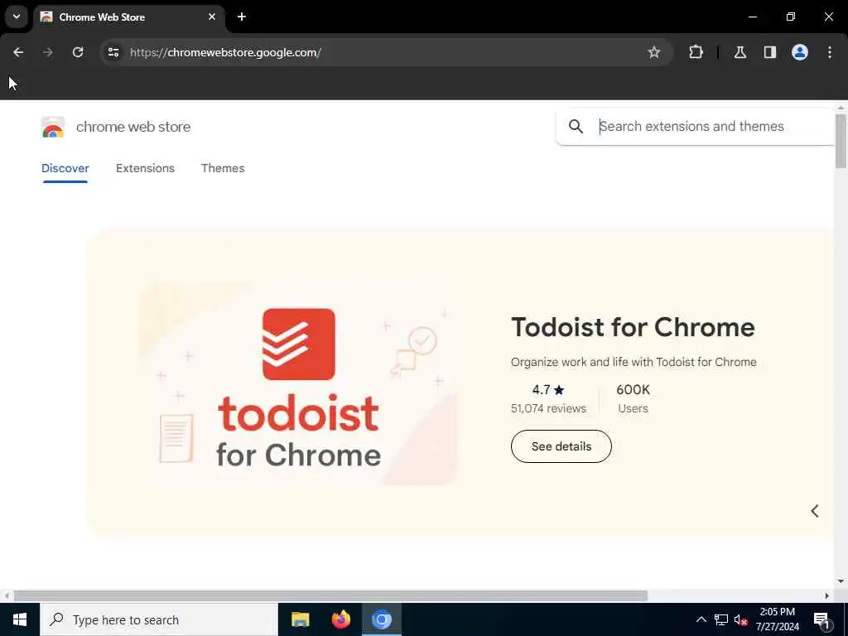Focus the Search extensions and themes field
The image size is (848, 636).
pos(696,127)
